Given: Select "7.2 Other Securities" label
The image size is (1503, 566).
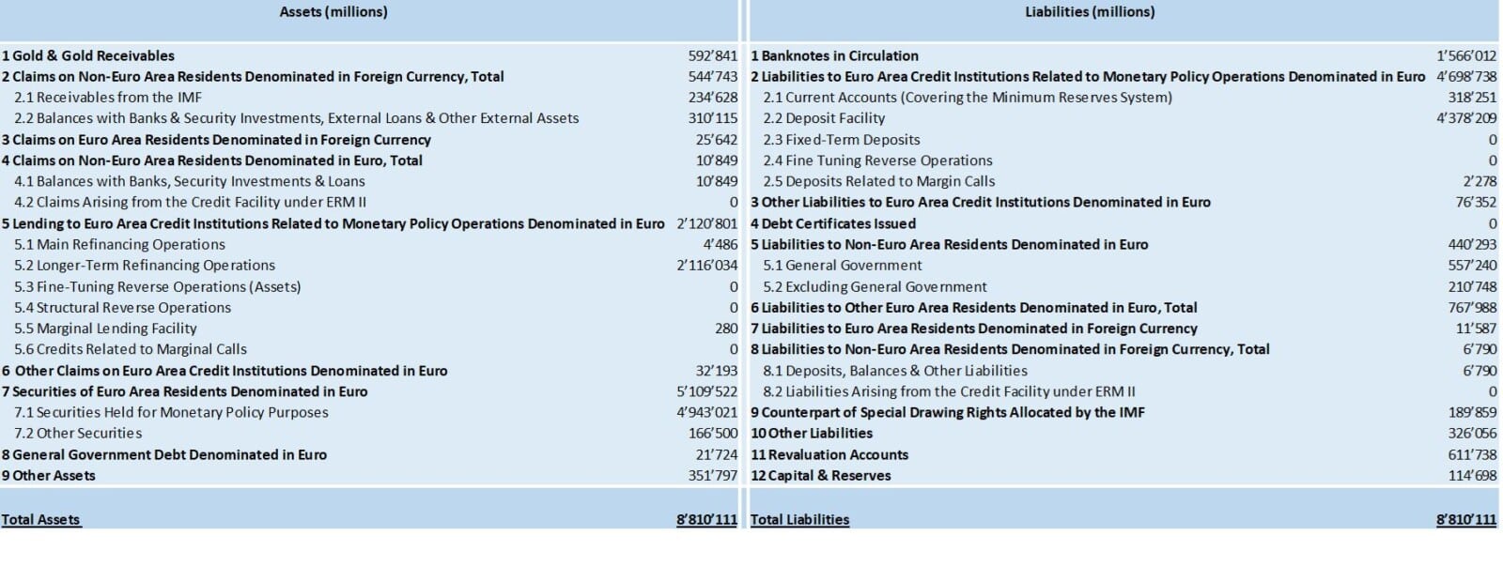Looking at the screenshot, I should coord(78,434).
